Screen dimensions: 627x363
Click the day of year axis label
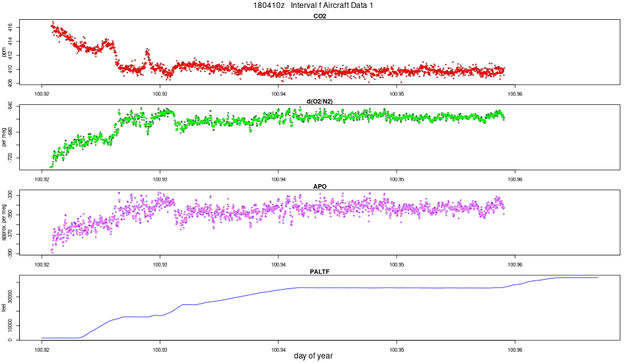click(313, 356)
